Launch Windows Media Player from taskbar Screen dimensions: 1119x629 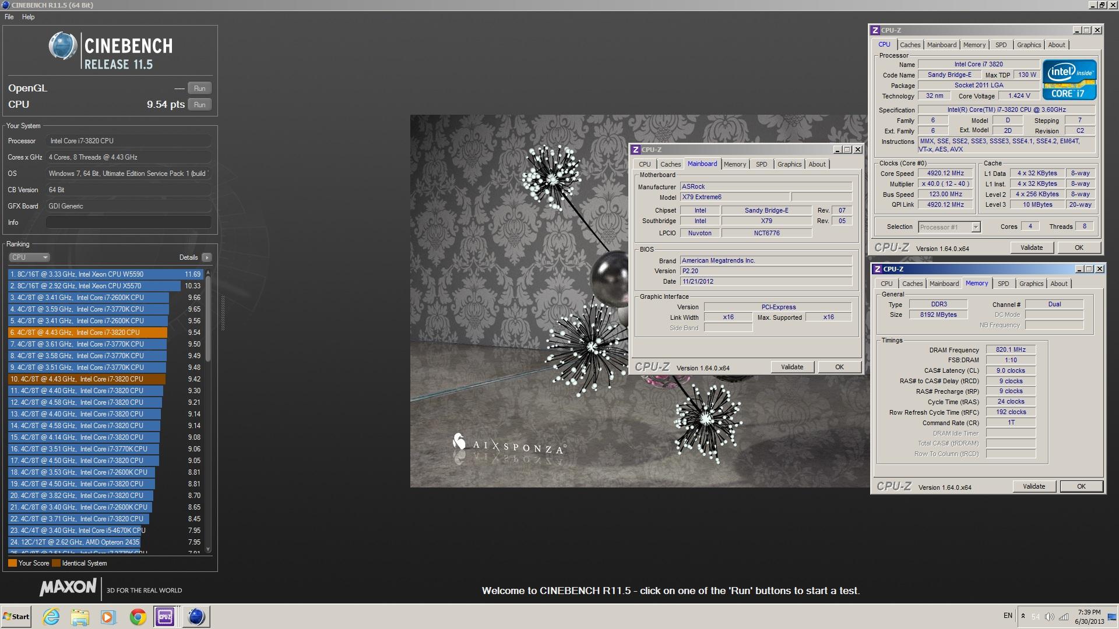pyautogui.click(x=108, y=617)
